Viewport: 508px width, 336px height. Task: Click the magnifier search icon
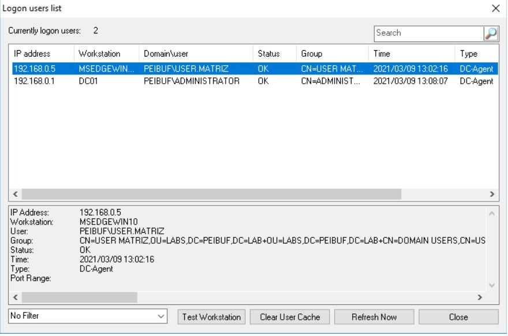coord(491,33)
